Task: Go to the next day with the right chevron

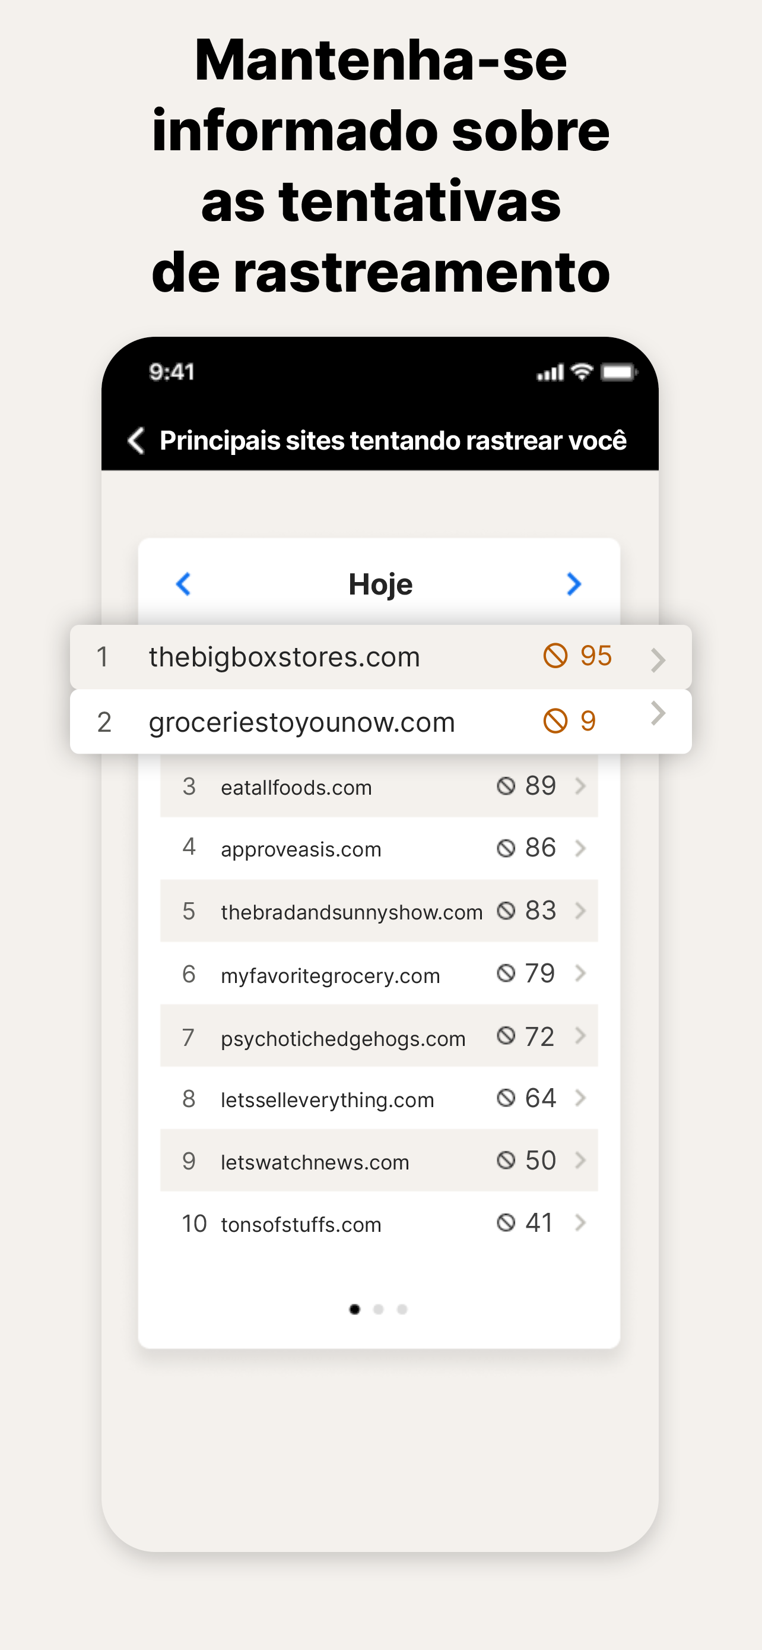Action: coord(574,584)
